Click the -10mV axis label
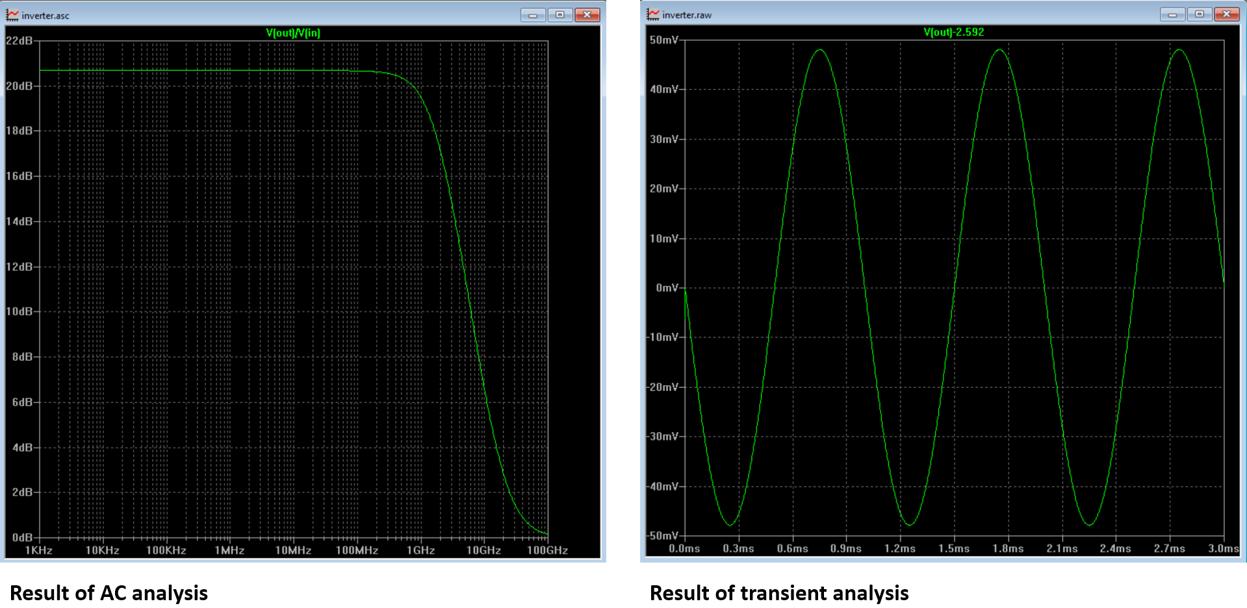1247x608 pixels. [x=663, y=336]
